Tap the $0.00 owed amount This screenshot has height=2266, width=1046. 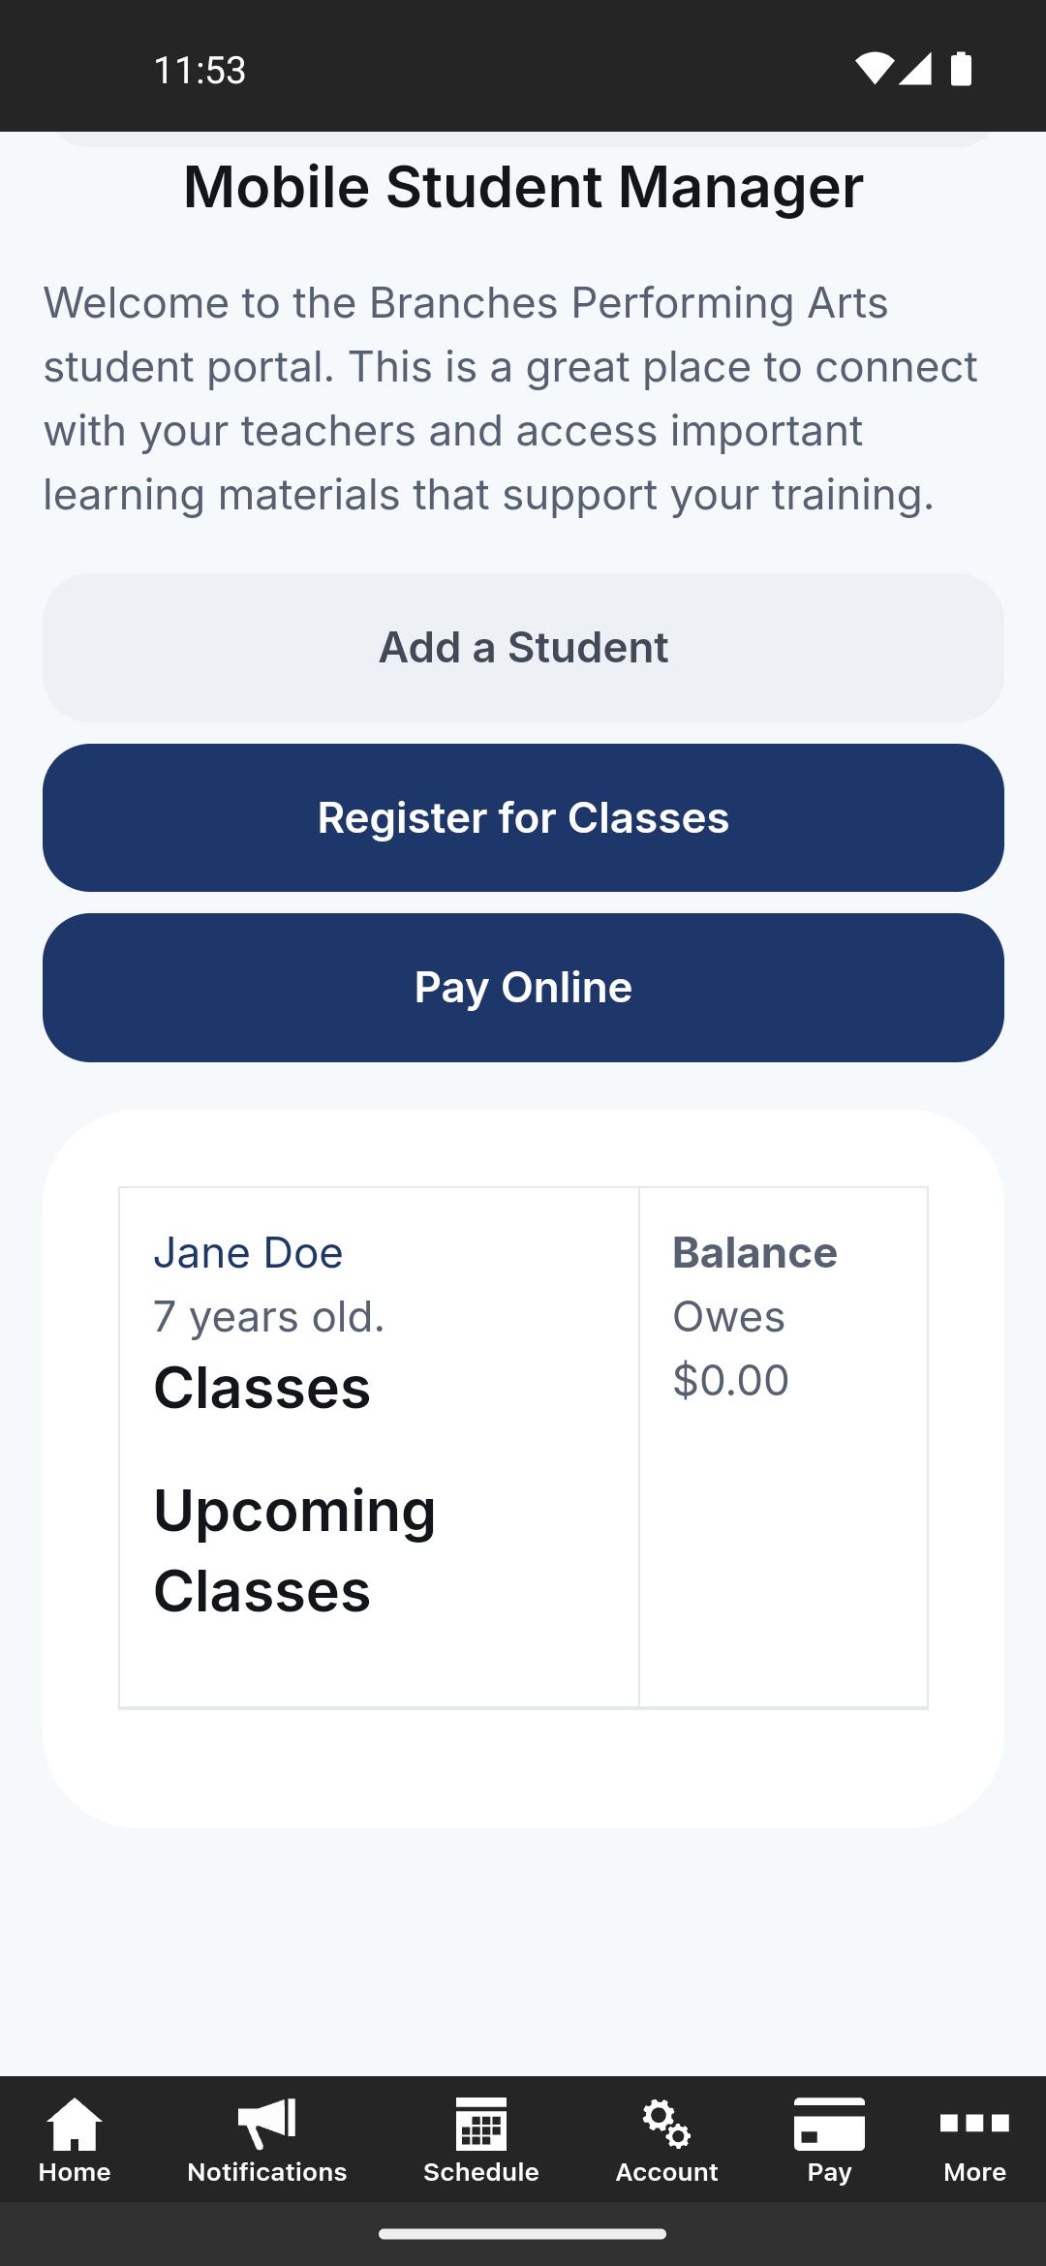pos(731,1380)
